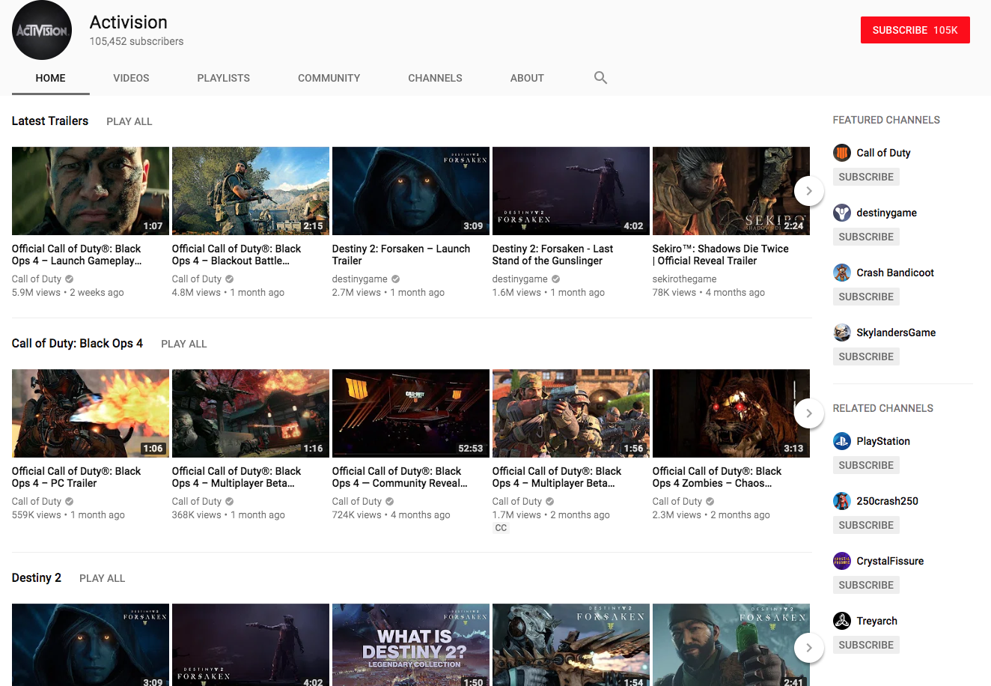Viewport: 991px width, 686px height.
Task: Click the Crash Bandicoot channel avatar icon
Action: (x=842, y=273)
